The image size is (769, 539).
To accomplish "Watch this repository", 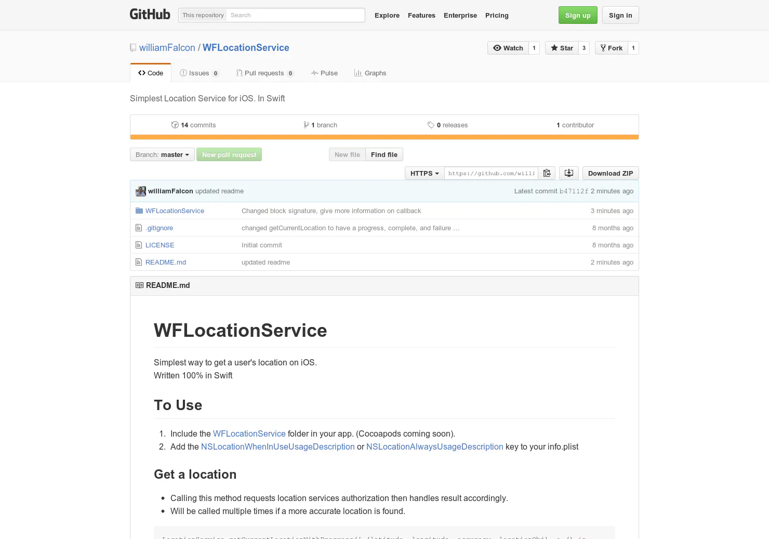I will (508, 48).
